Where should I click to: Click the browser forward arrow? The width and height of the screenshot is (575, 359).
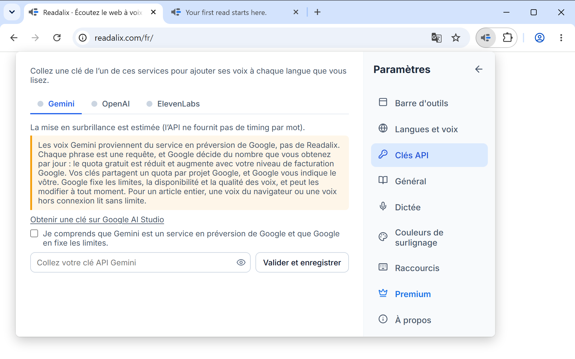tap(35, 38)
